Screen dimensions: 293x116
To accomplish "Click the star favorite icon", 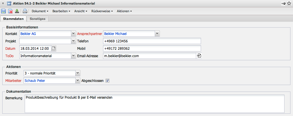I will (x=289, y=3).
